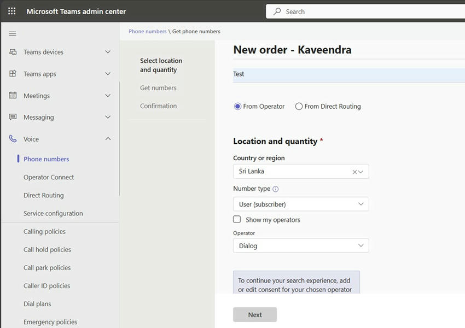
Task: Expand the Teams devices section
Action: click(108, 52)
